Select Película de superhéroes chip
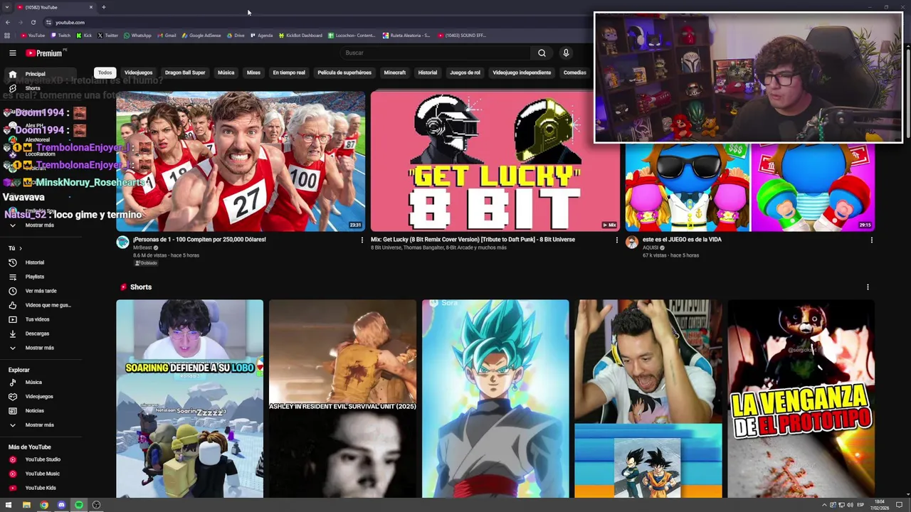The height and width of the screenshot is (512, 911). click(344, 73)
